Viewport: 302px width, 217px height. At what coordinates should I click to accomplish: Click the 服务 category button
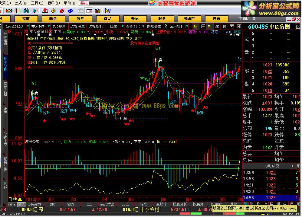pos(162,19)
